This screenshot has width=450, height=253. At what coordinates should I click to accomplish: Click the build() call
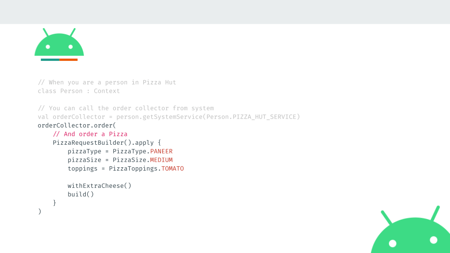click(81, 194)
